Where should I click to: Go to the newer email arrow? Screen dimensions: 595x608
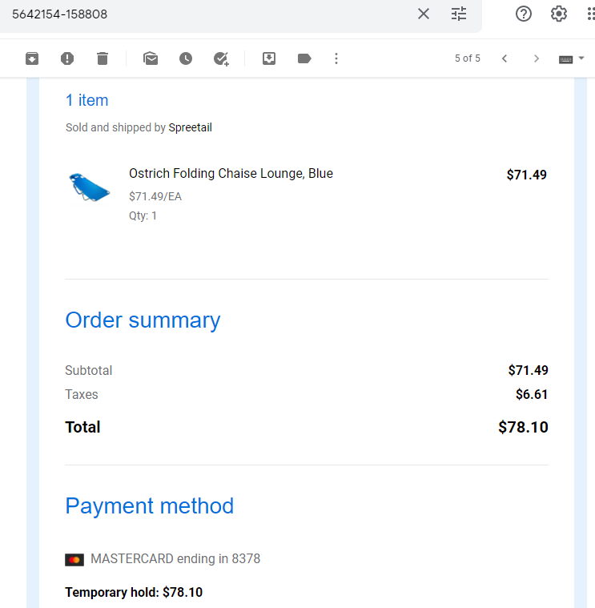(x=505, y=58)
